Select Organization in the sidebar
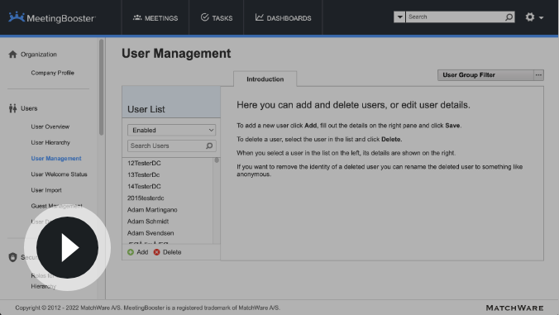This screenshot has width=559, height=315. pos(39,55)
